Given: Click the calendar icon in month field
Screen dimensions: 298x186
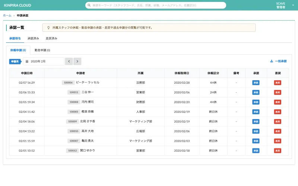Looking at the screenshot, I should [x=27, y=61].
